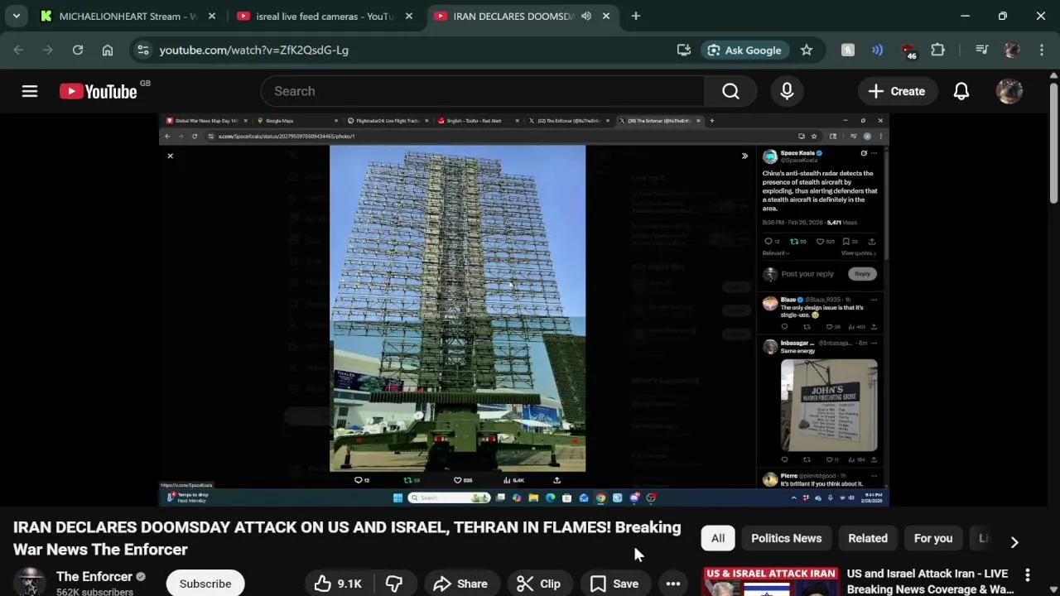This screenshot has height=596, width=1060.
Task: Like the video with 9.1K likes
Action: [x=338, y=584]
